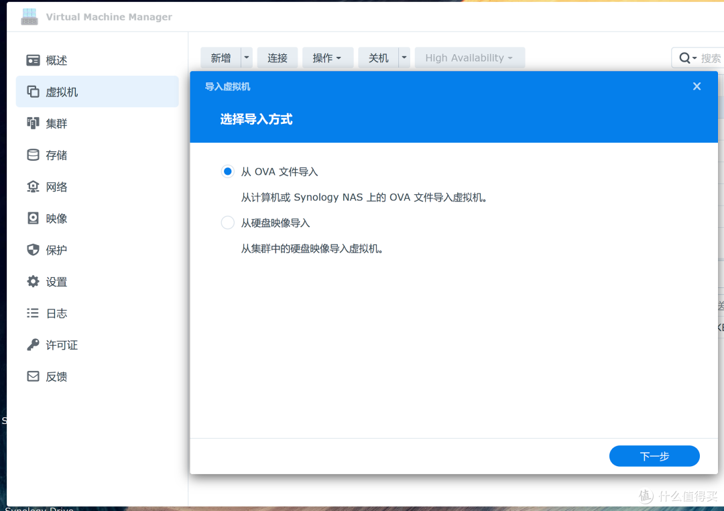Expand the 关机 dropdown arrow
The image size is (724, 511).
(x=404, y=58)
